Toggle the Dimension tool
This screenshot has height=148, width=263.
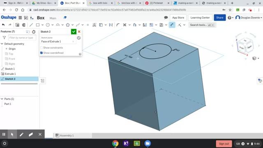pos(172,25)
